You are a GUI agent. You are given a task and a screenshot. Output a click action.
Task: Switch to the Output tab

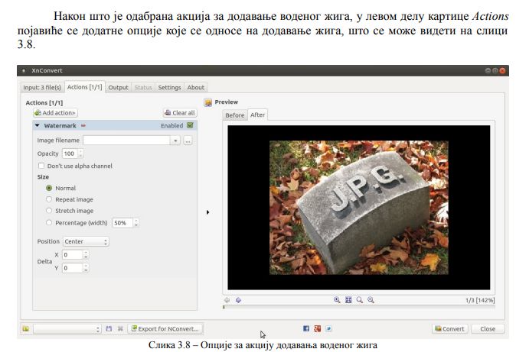pyautogui.click(x=118, y=87)
